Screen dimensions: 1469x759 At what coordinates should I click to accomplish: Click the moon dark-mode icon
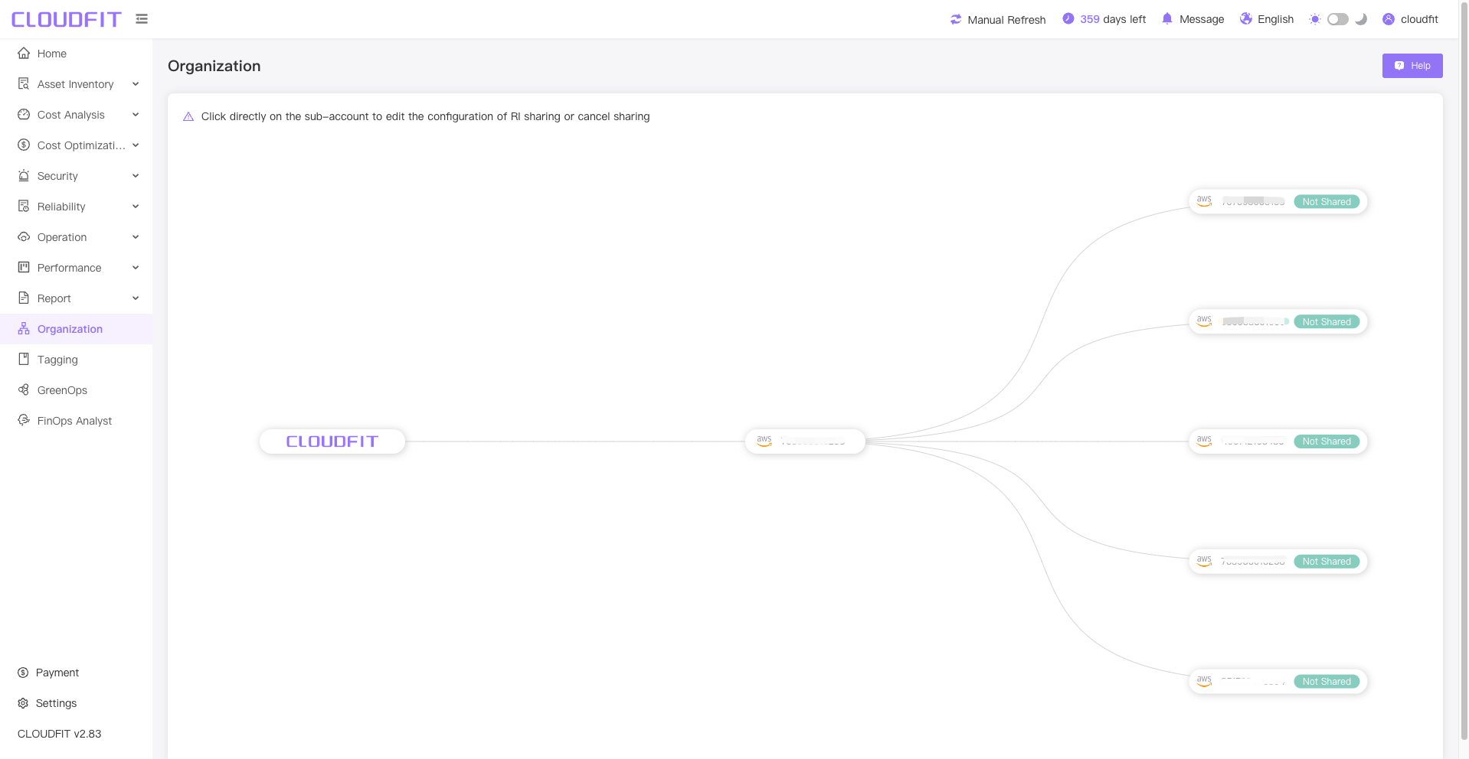point(1361,19)
